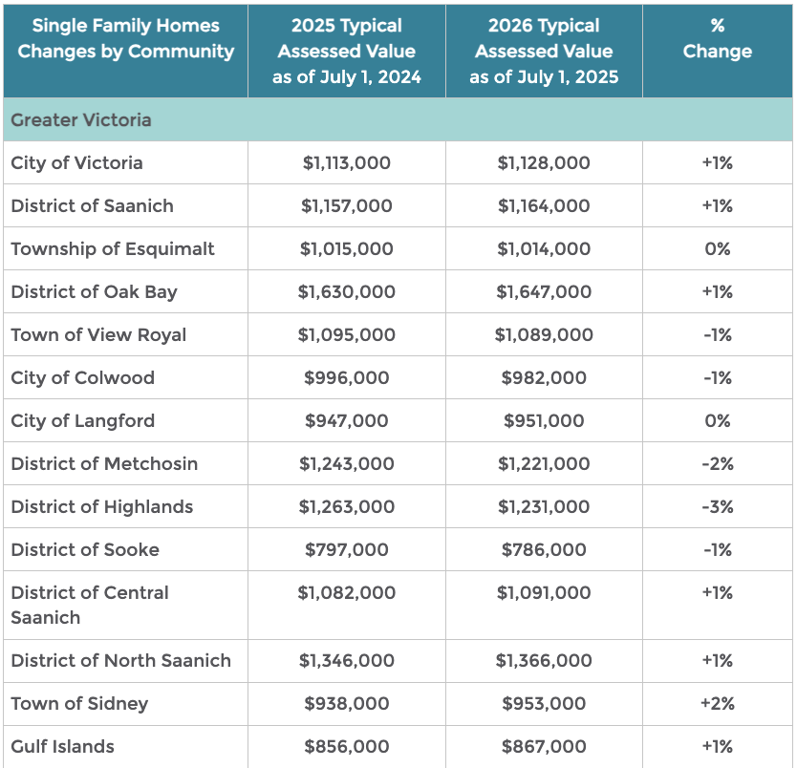Viewport: 797px width, 768px height.
Task: Click the % Change column header
Action: pyautogui.click(x=717, y=39)
